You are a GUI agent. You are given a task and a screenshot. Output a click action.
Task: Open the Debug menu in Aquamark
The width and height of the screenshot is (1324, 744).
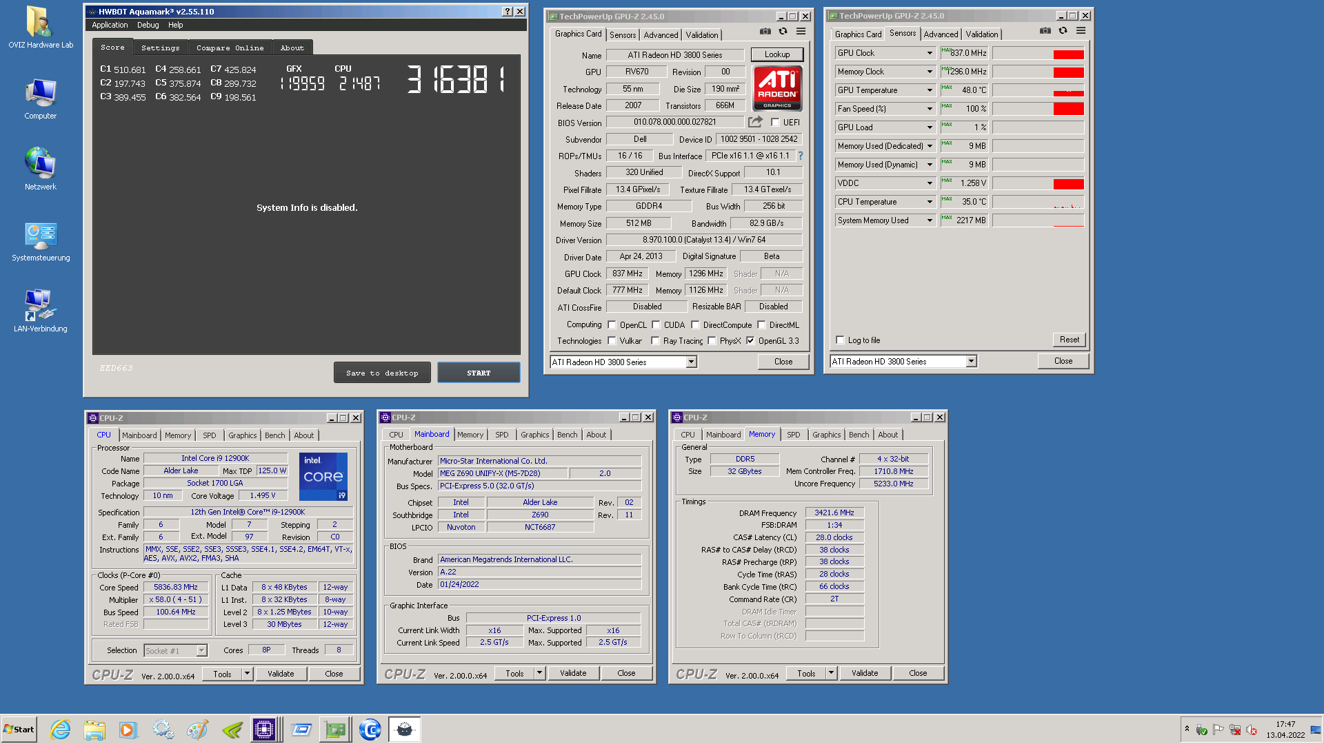(x=148, y=25)
